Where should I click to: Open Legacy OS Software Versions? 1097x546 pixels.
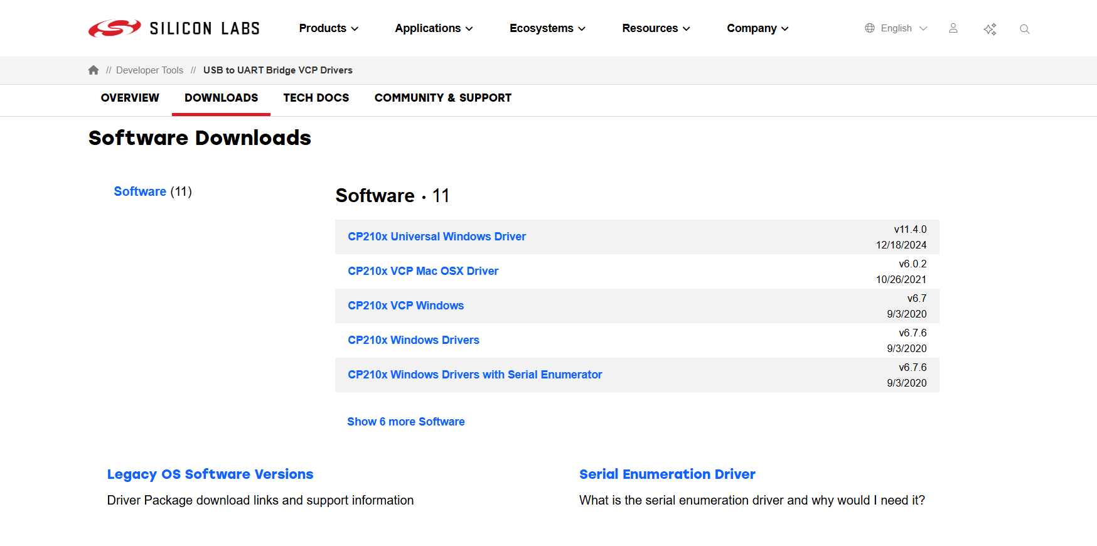(x=210, y=474)
